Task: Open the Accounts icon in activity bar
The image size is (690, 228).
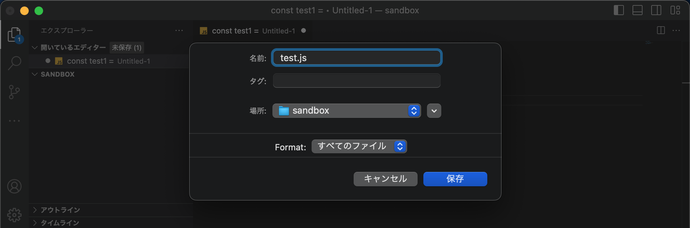Action: [14, 186]
